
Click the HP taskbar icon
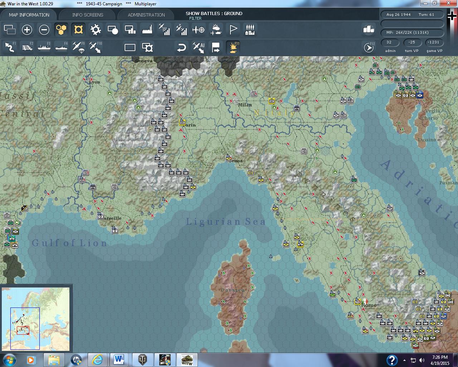pos(76,359)
